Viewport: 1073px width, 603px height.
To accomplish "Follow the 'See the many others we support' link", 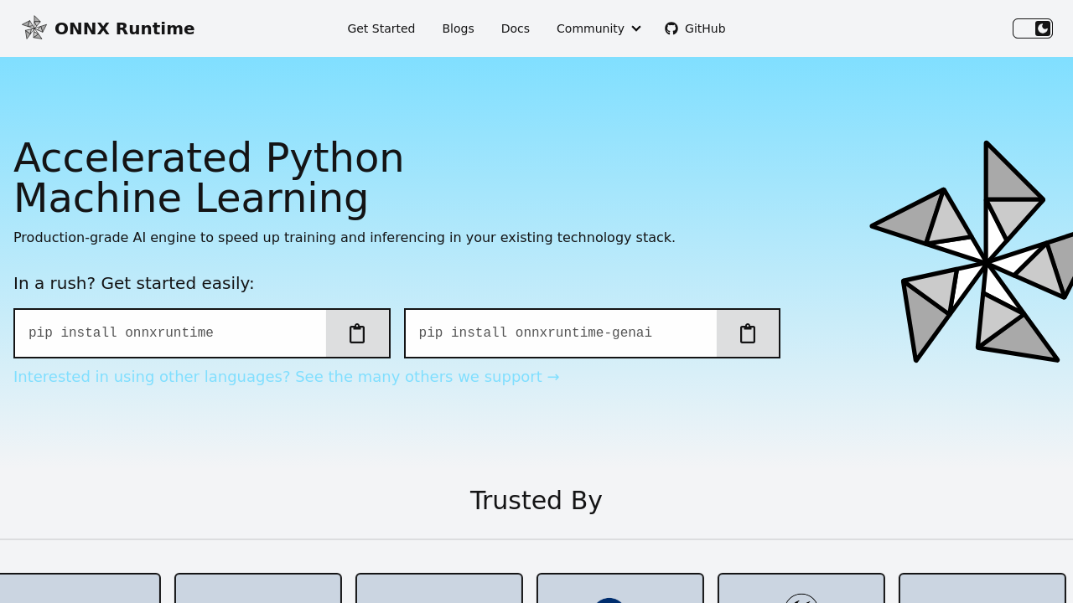I will [286, 376].
